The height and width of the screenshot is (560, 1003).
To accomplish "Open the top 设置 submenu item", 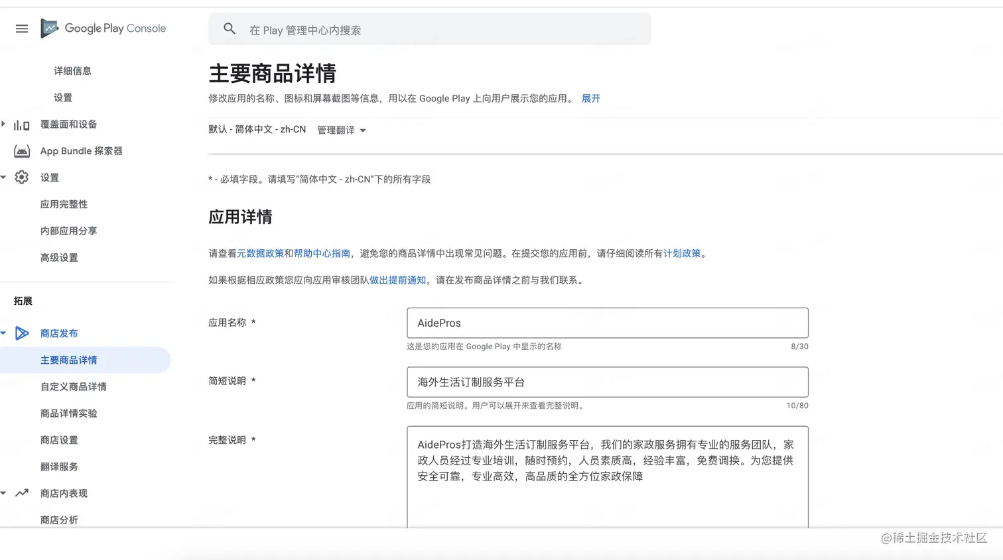I will pyautogui.click(x=63, y=97).
